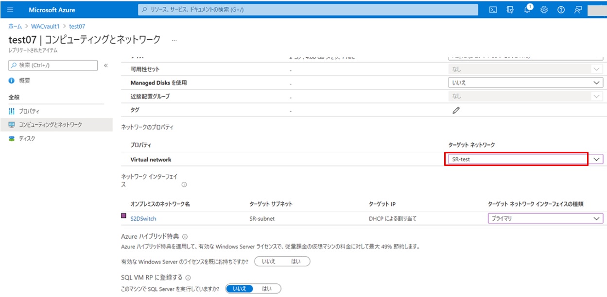Open the help question mark icon

[x=561, y=10]
